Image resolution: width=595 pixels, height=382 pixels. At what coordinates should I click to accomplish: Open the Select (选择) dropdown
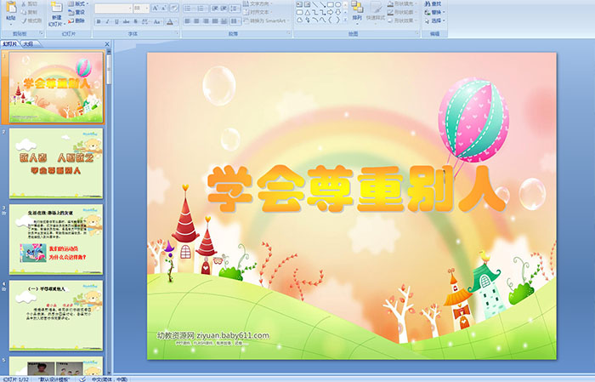tap(435, 21)
